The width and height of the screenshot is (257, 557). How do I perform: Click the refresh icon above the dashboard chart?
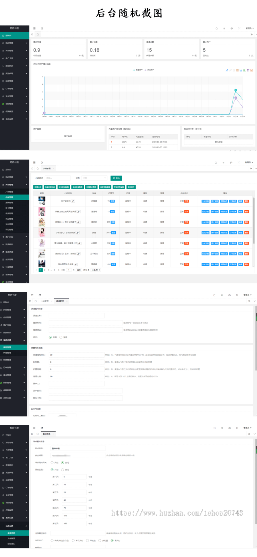pyautogui.click(x=42, y=29)
